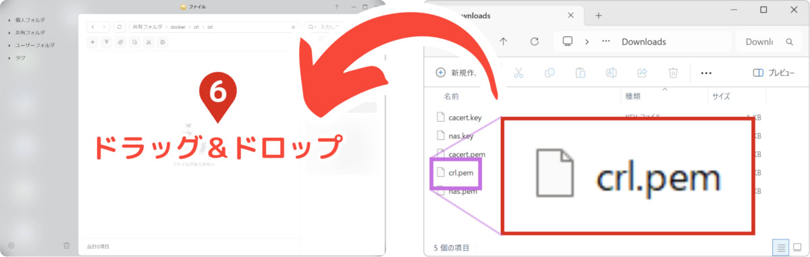Click the Explorer delete trash icon
810x257 pixels.
(x=673, y=73)
